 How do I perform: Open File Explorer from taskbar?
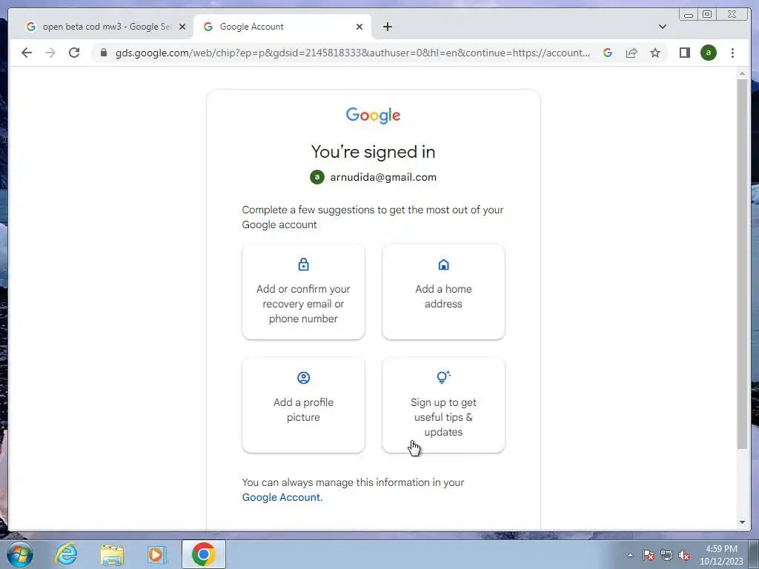point(112,555)
